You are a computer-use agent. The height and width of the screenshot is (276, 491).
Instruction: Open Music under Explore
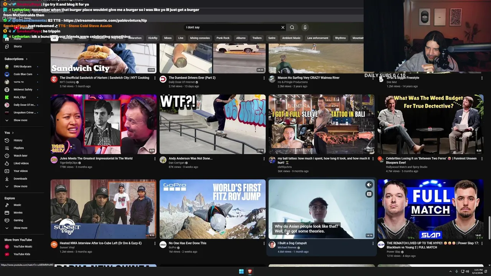(x=17, y=205)
